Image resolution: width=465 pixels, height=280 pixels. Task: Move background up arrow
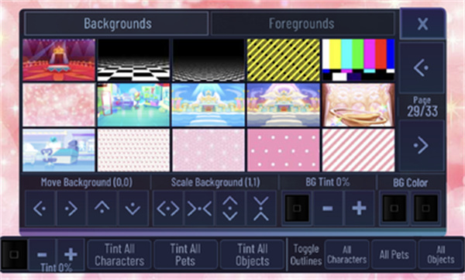[x=102, y=209]
